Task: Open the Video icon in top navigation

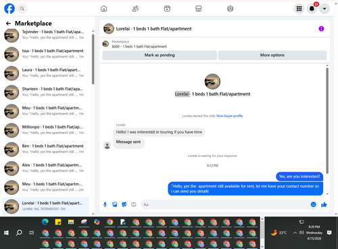Action: (167, 9)
